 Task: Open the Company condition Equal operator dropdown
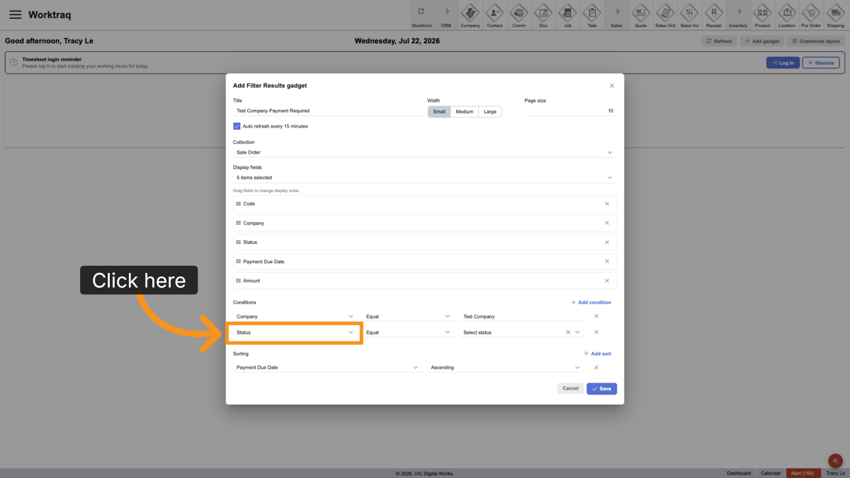click(408, 317)
